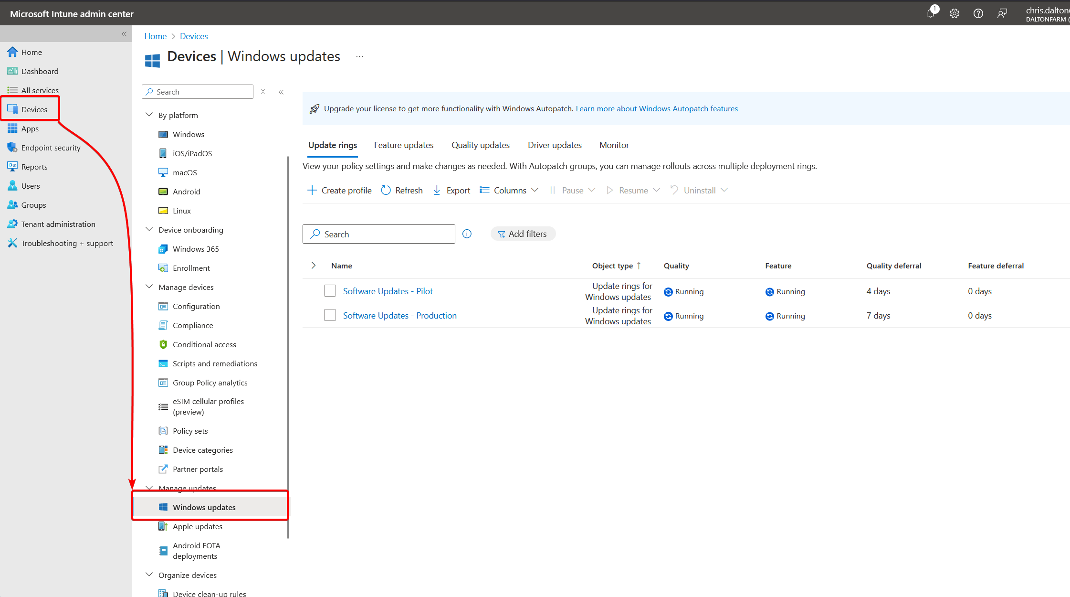Open Learn more about Windows Autopatch link
This screenshot has width=1070, height=597.
657,108
